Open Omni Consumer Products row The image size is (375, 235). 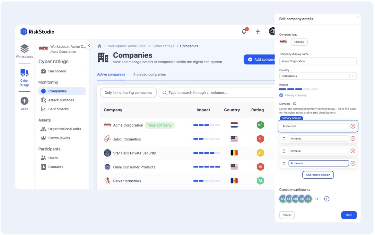tap(187, 167)
